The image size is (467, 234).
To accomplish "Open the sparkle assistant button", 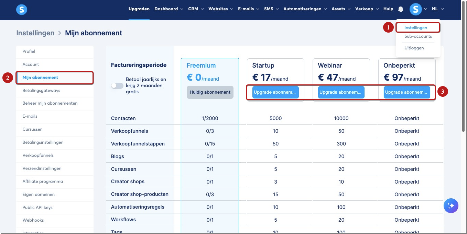I will [x=451, y=206].
